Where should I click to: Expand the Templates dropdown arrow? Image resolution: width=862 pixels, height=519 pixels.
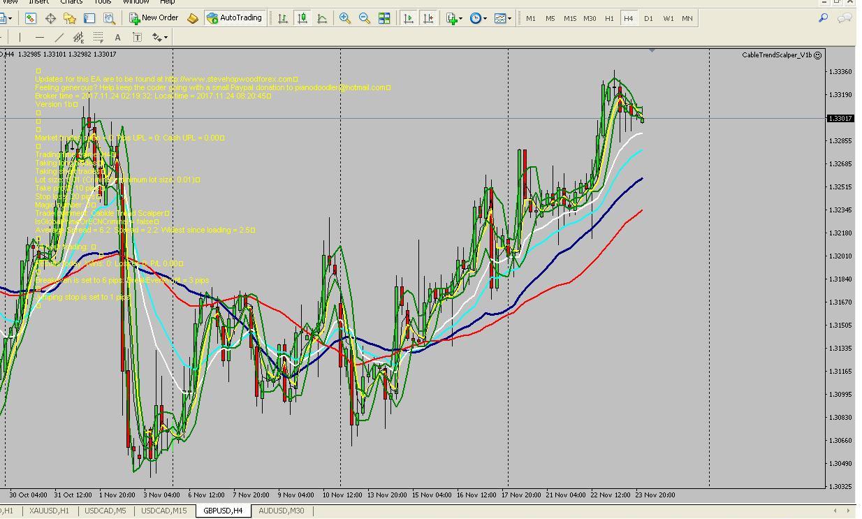click(510, 19)
